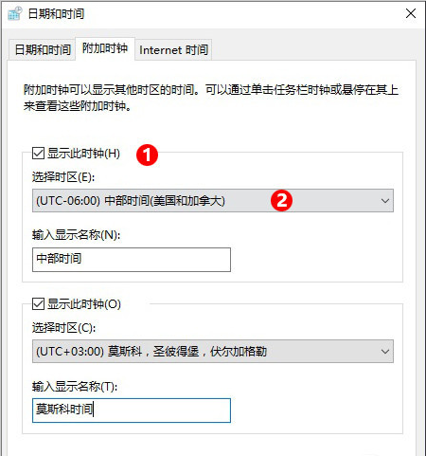Click the 输入显示名称(T) label

(75, 386)
